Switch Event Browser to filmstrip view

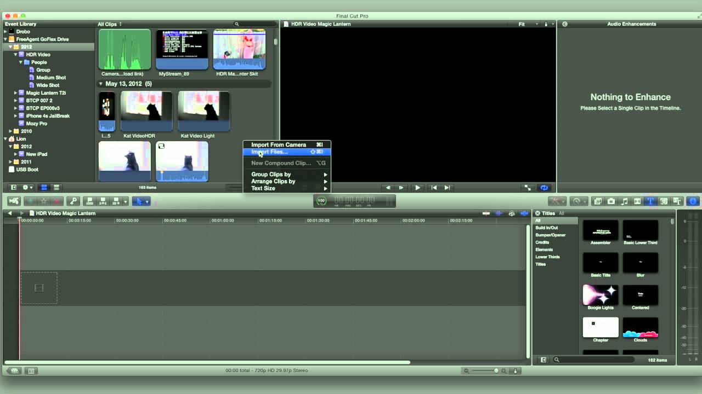44,187
